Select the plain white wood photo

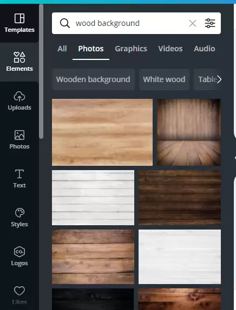180,257
